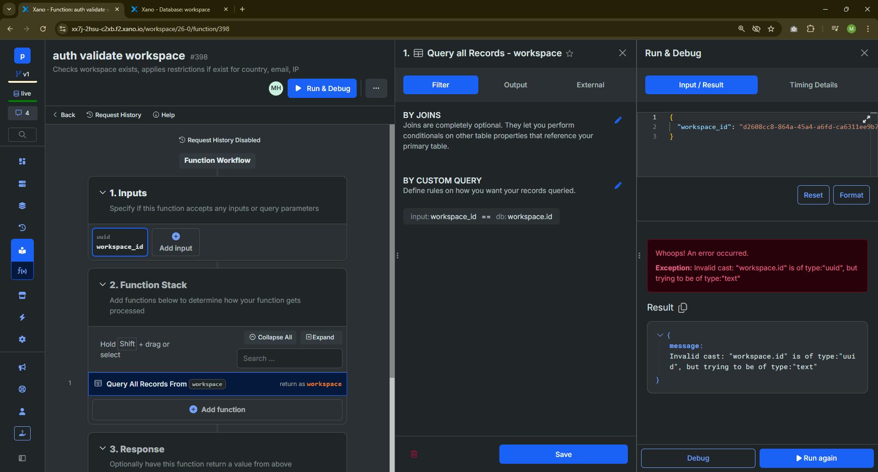The width and height of the screenshot is (878, 472).
Task: Open the workspace 'p' avatar icon
Action: (22, 56)
